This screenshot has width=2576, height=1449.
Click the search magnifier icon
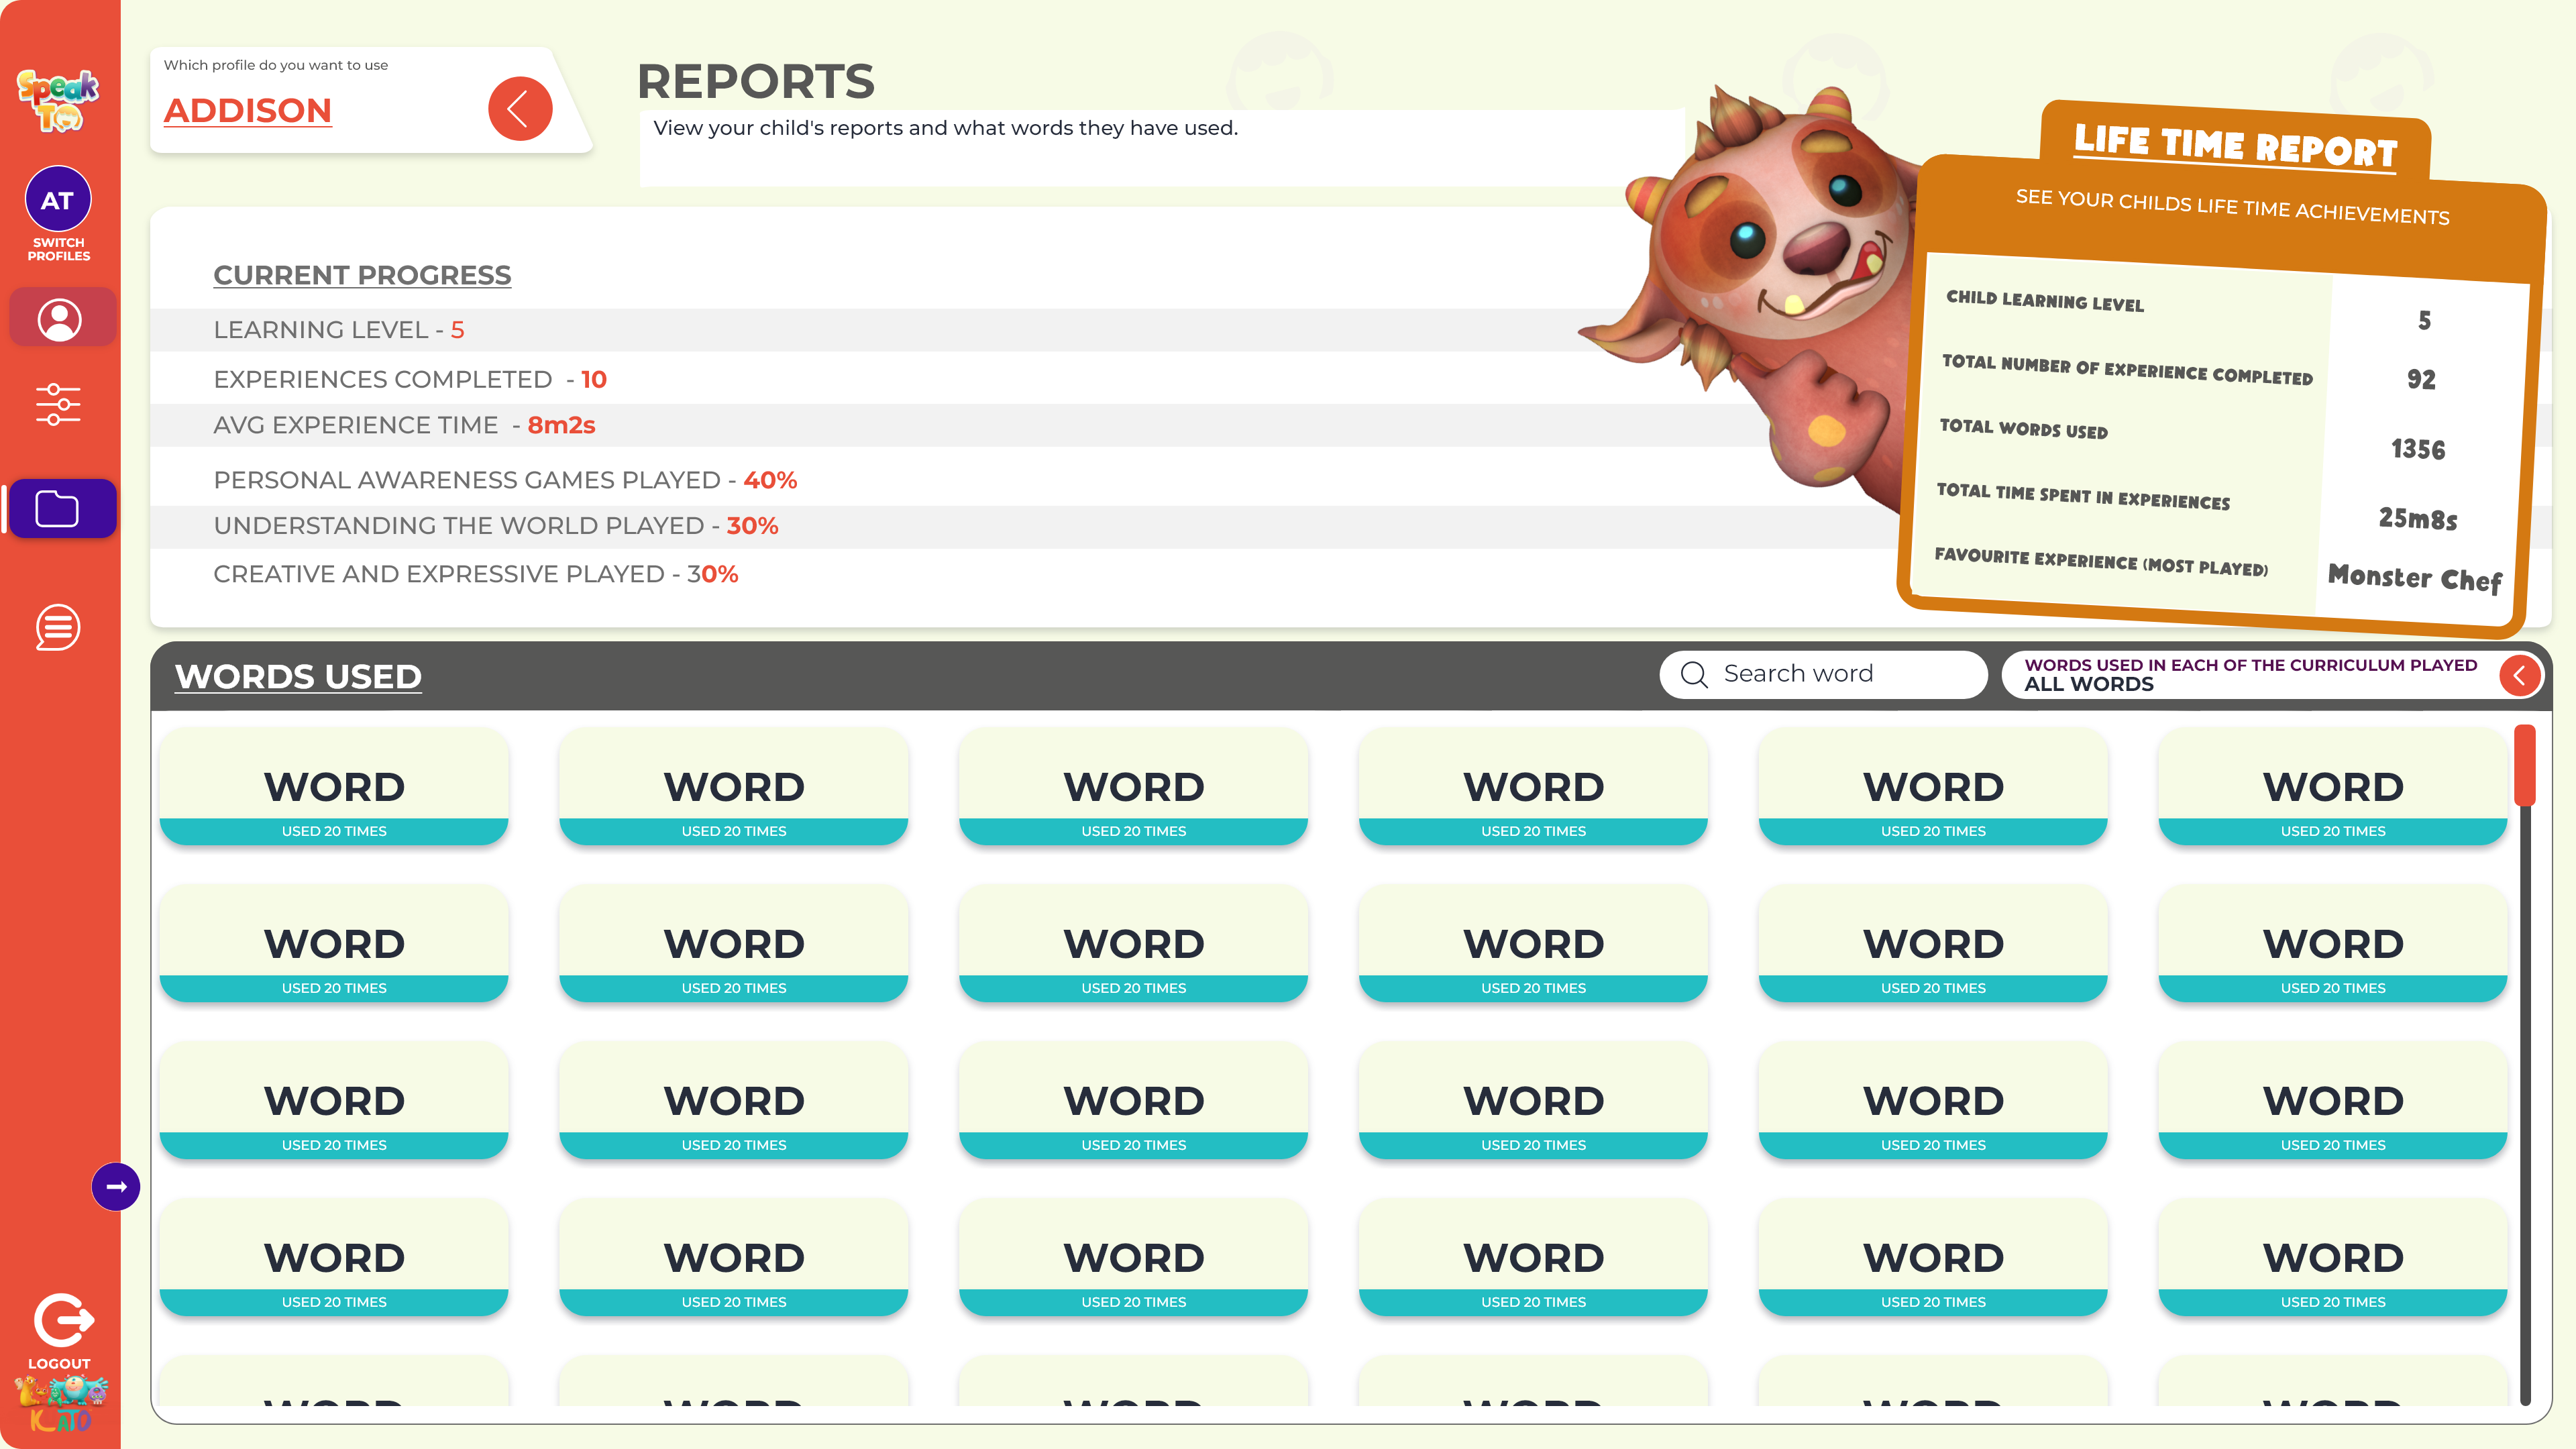click(1694, 675)
